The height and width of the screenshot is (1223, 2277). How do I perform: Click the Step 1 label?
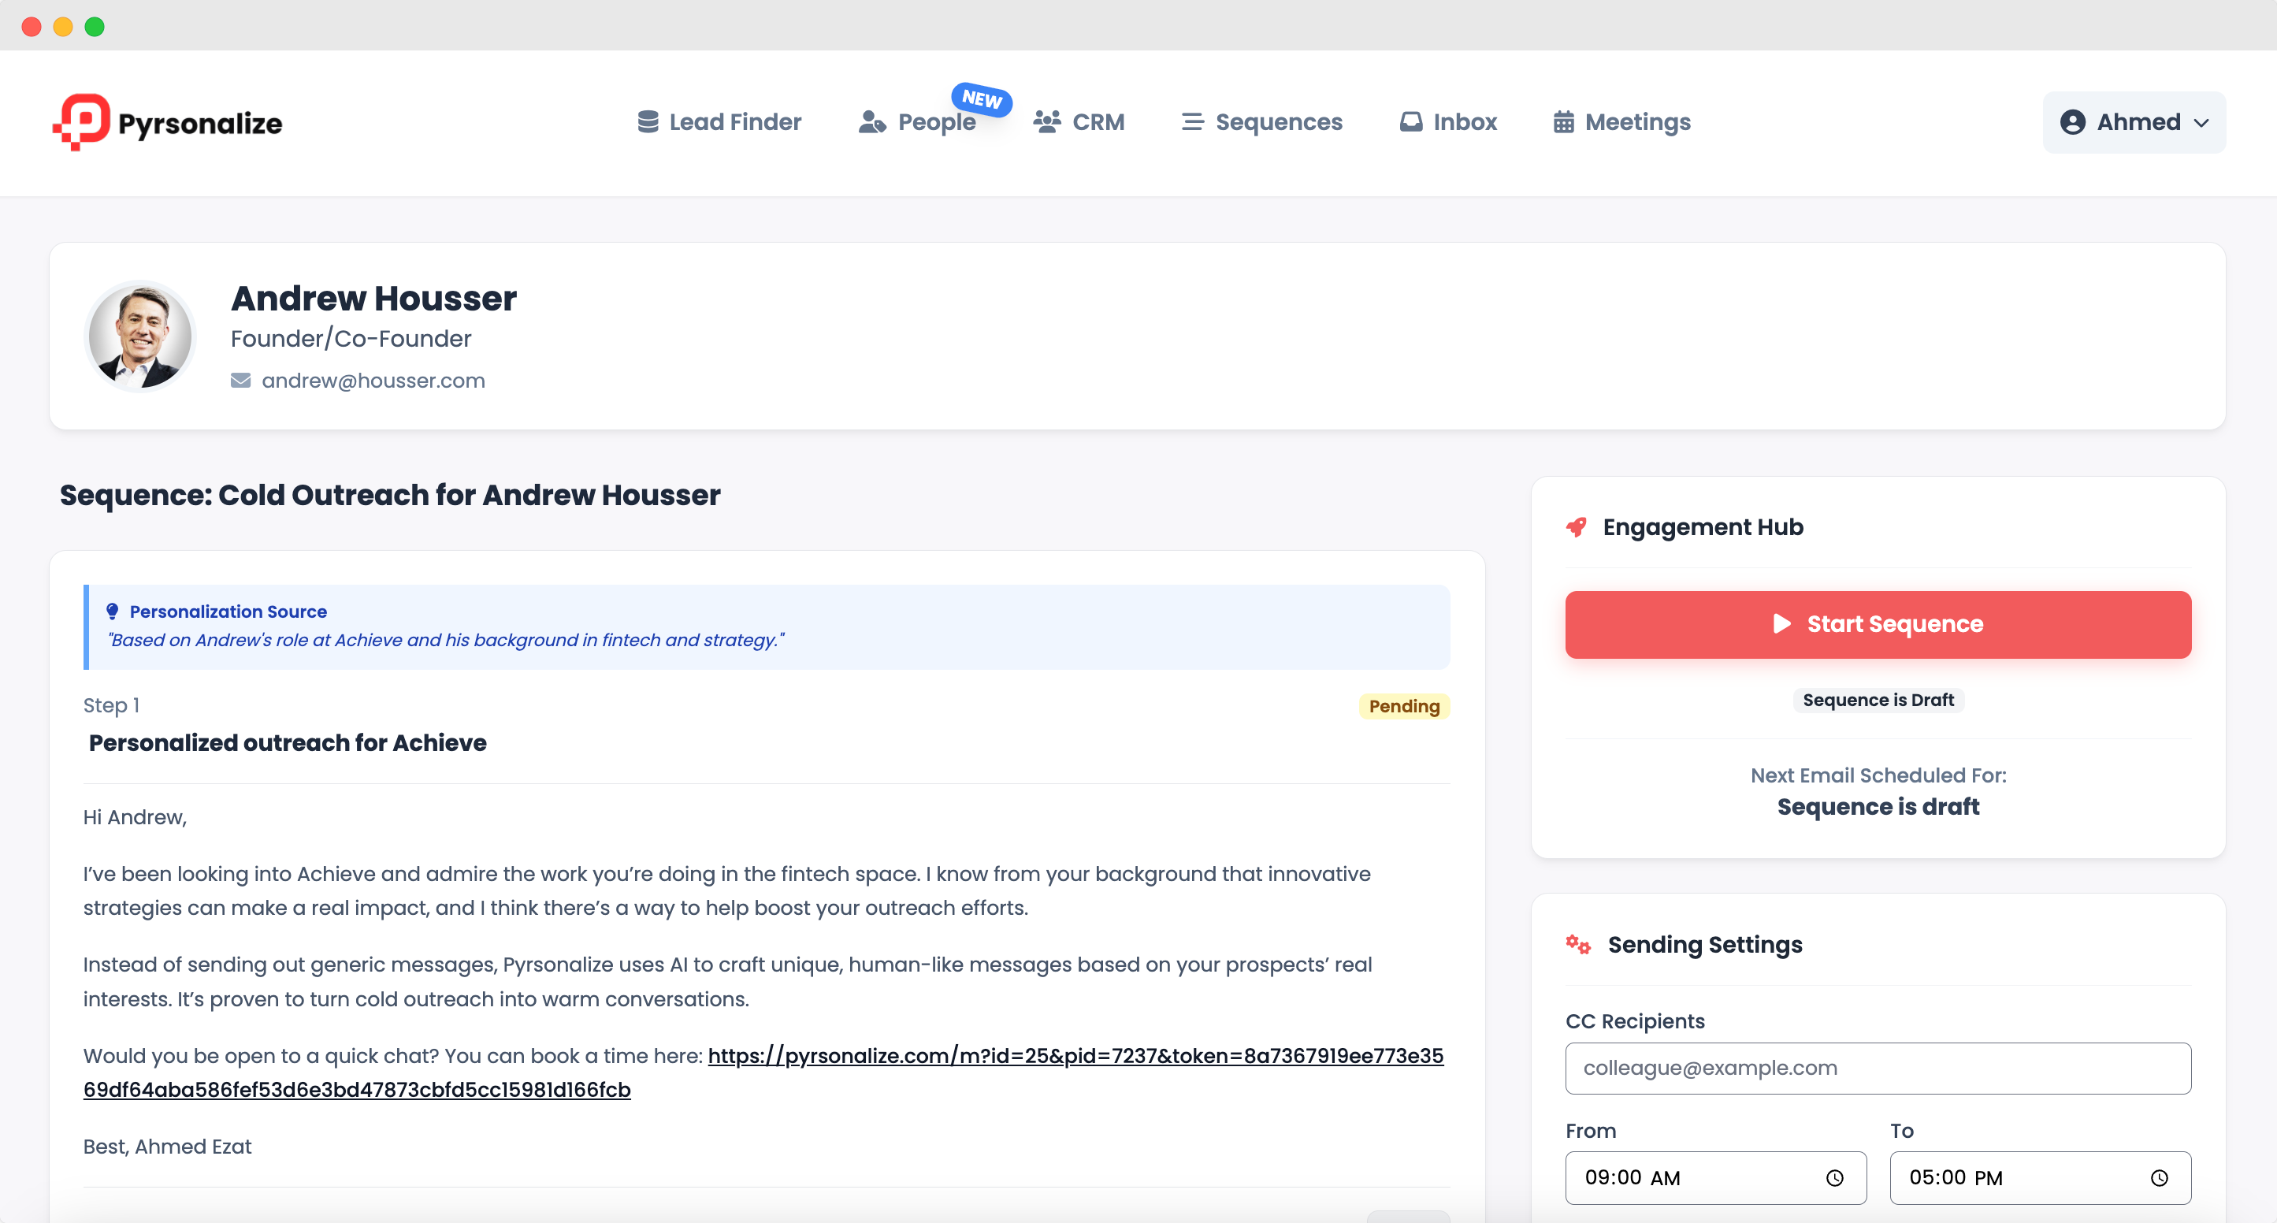pyautogui.click(x=111, y=704)
